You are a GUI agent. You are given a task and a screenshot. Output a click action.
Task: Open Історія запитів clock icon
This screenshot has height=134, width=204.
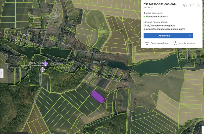click(175, 43)
